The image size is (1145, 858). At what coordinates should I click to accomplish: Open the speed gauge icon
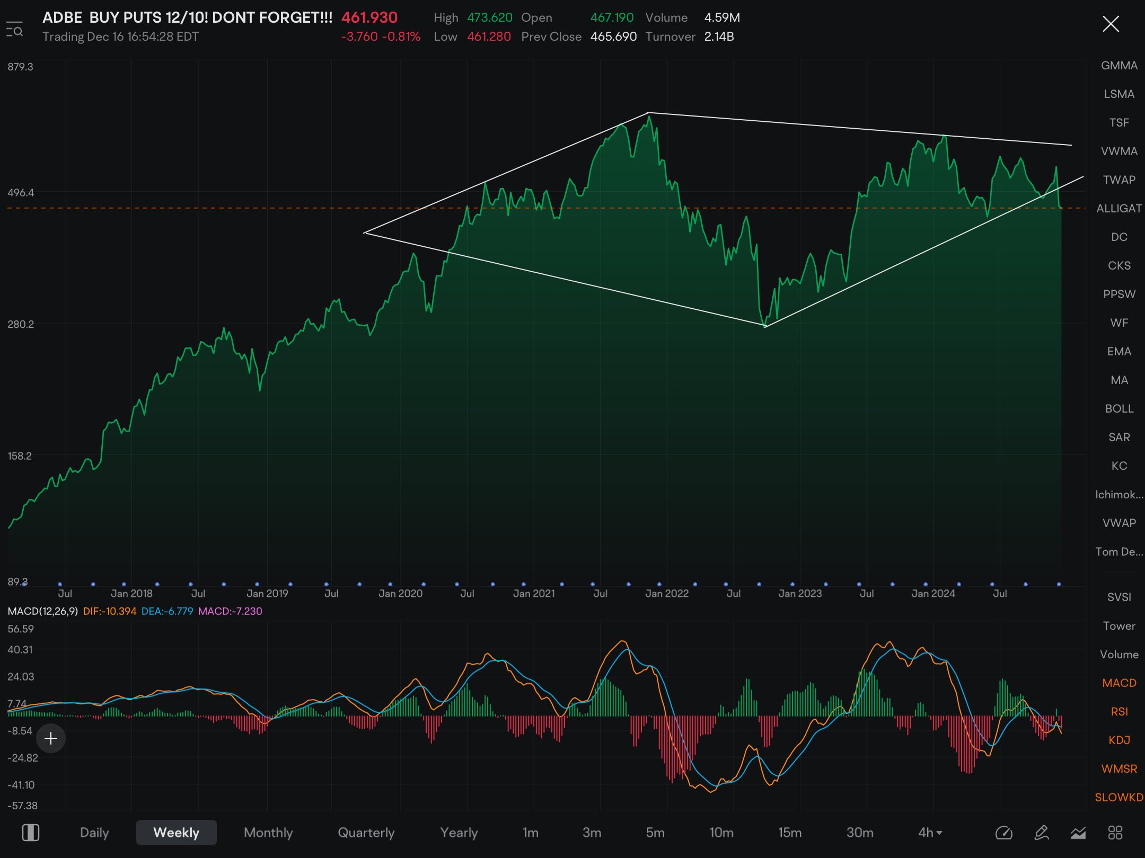click(1004, 833)
